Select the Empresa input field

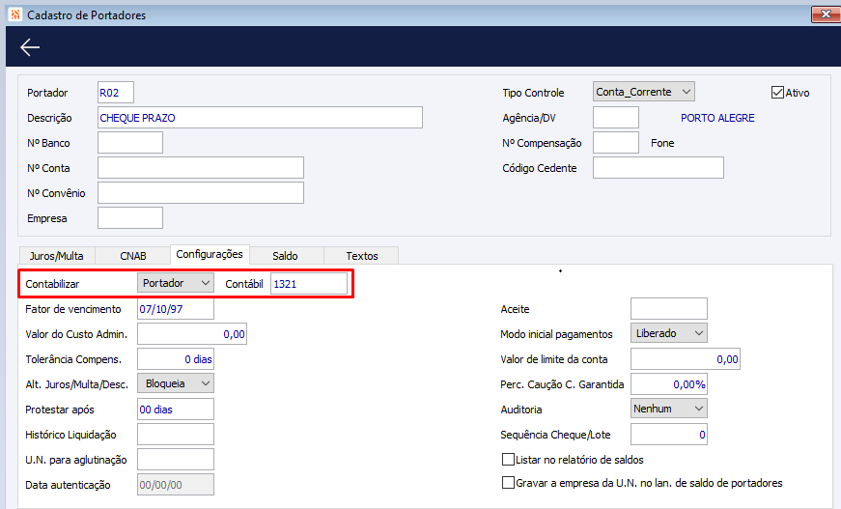(x=130, y=217)
